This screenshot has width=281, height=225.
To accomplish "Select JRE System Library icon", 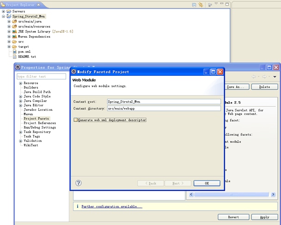I will click(x=14, y=31).
